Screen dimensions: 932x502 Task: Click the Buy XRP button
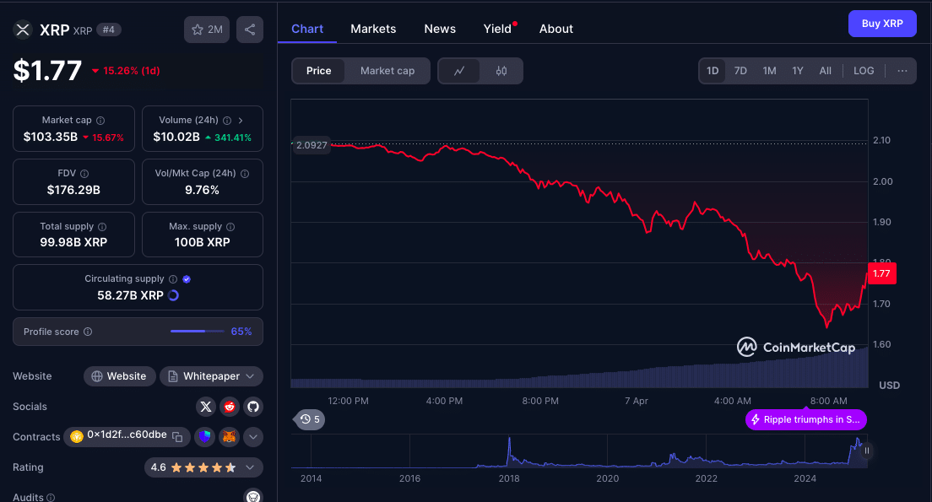tap(881, 24)
